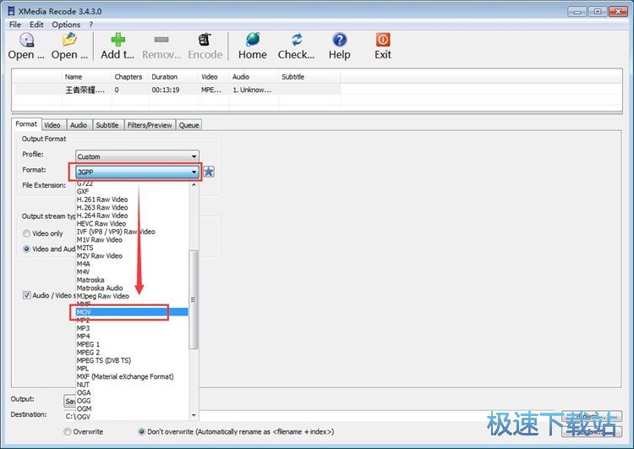This screenshot has height=449, width=634.
Task: Click the format list scrollbar thumb
Action: tap(194, 299)
